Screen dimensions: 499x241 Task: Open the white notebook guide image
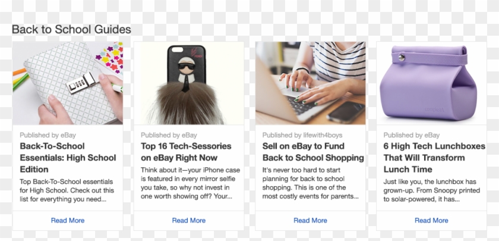(x=68, y=83)
